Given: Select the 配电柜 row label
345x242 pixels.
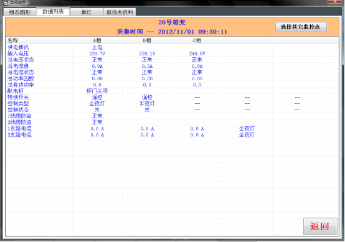Looking at the screenshot, I should pyautogui.click(x=16, y=91).
